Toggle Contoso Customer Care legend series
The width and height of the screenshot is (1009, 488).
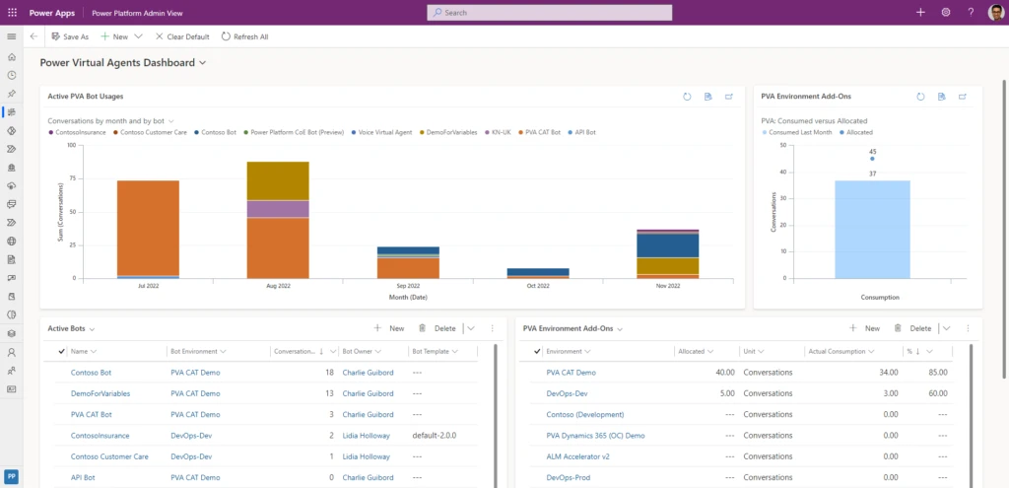151,131
